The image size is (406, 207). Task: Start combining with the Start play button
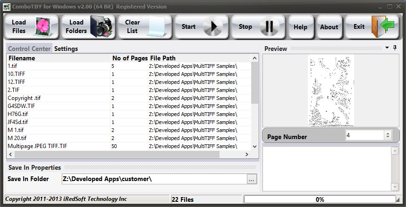point(202,27)
